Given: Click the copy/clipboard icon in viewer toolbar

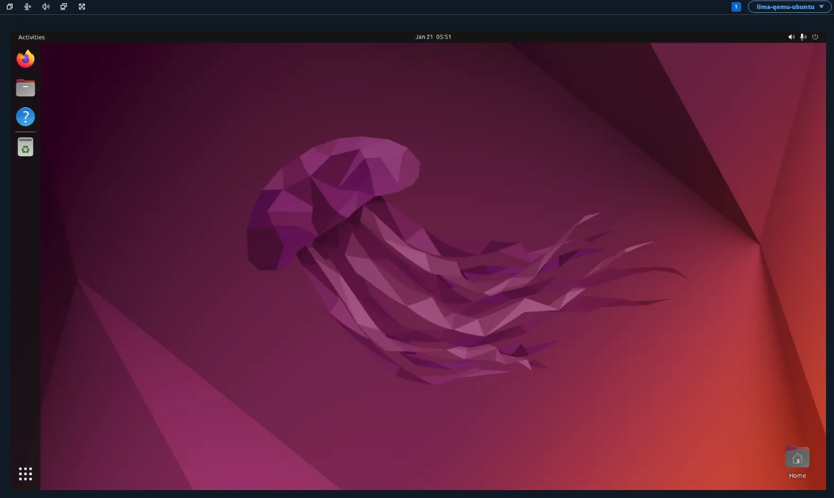Looking at the screenshot, I should [x=10, y=7].
